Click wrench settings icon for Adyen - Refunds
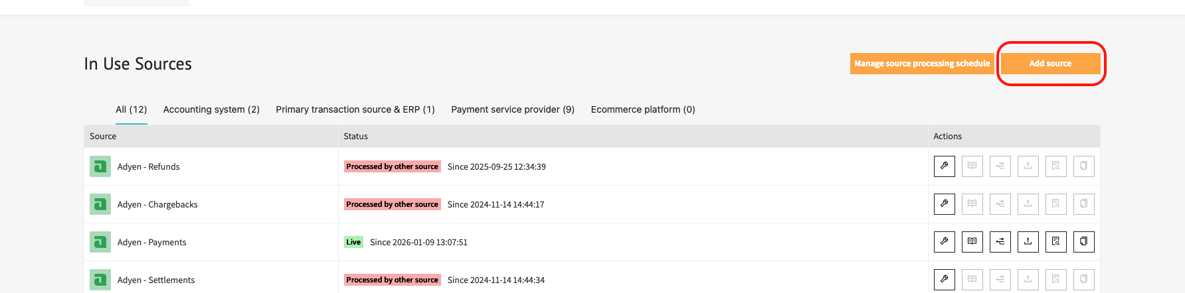 point(944,166)
